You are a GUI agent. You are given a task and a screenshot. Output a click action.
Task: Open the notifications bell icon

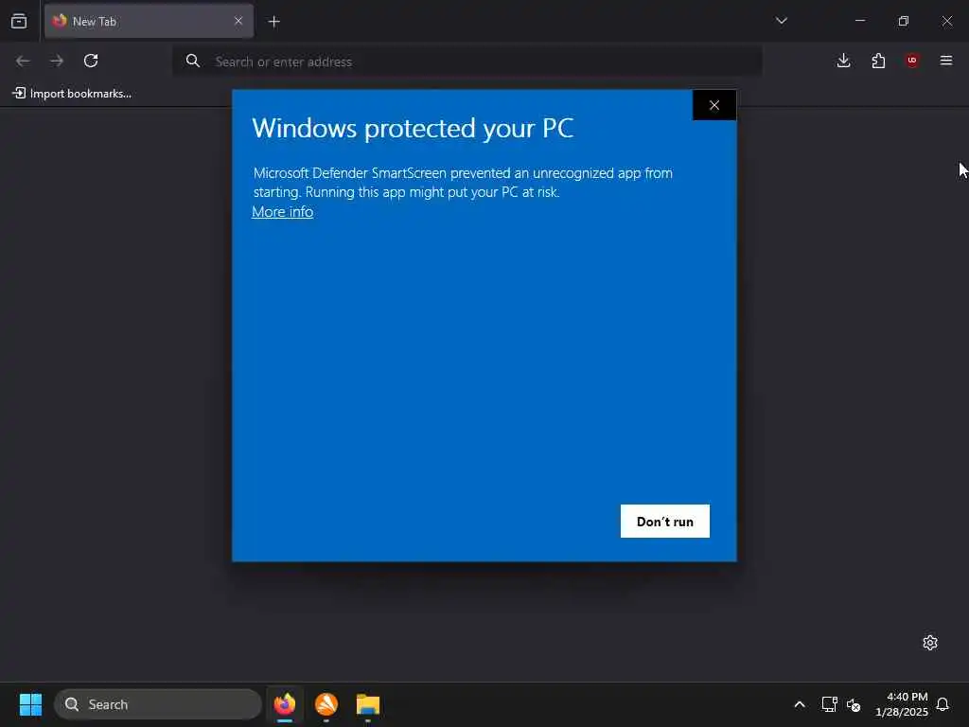943,704
